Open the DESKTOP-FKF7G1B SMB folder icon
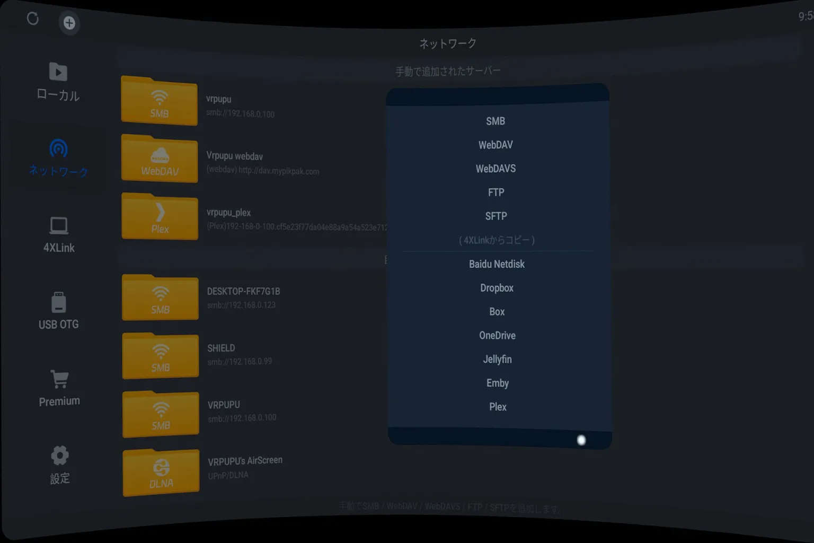Image resolution: width=814 pixels, height=543 pixels. click(160, 297)
